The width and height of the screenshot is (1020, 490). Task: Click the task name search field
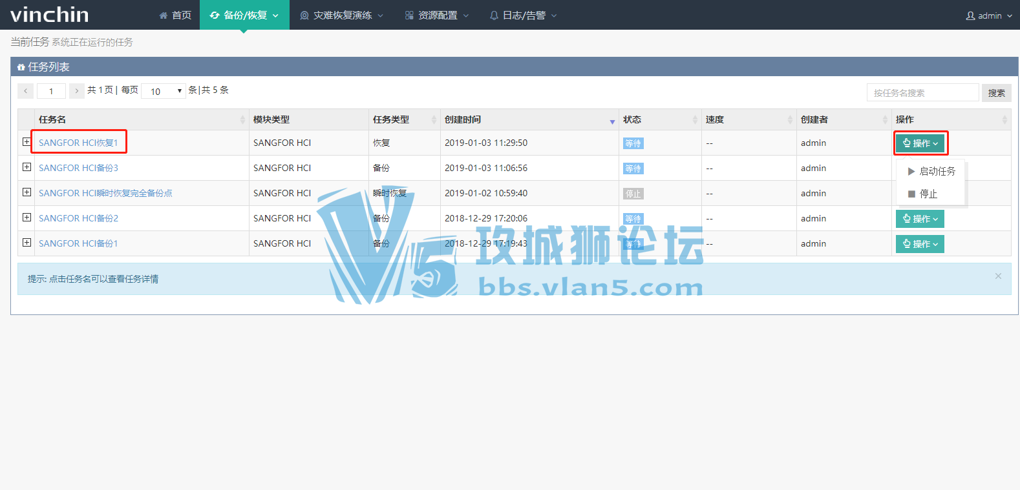pos(922,92)
